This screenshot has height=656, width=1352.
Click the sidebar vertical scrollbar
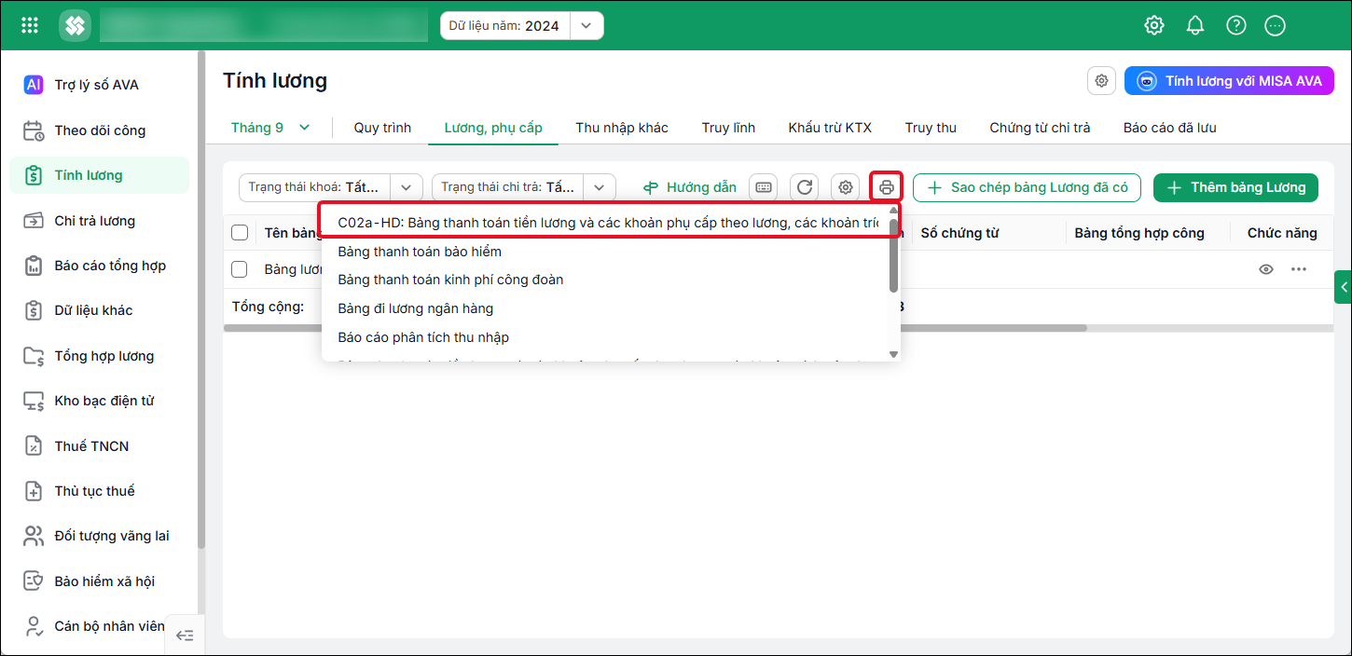pyautogui.click(x=201, y=300)
